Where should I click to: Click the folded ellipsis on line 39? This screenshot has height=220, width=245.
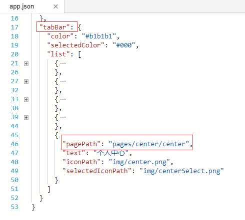tap(63, 117)
